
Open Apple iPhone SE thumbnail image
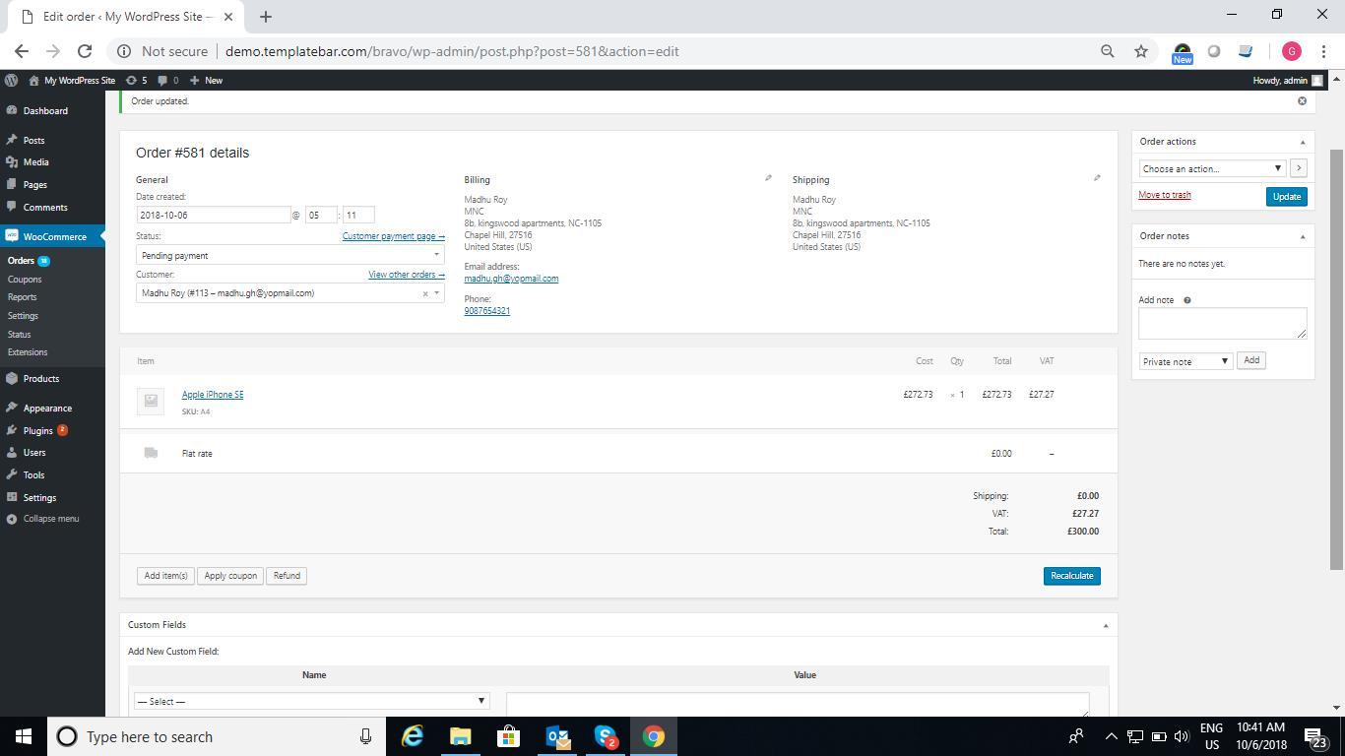click(151, 400)
